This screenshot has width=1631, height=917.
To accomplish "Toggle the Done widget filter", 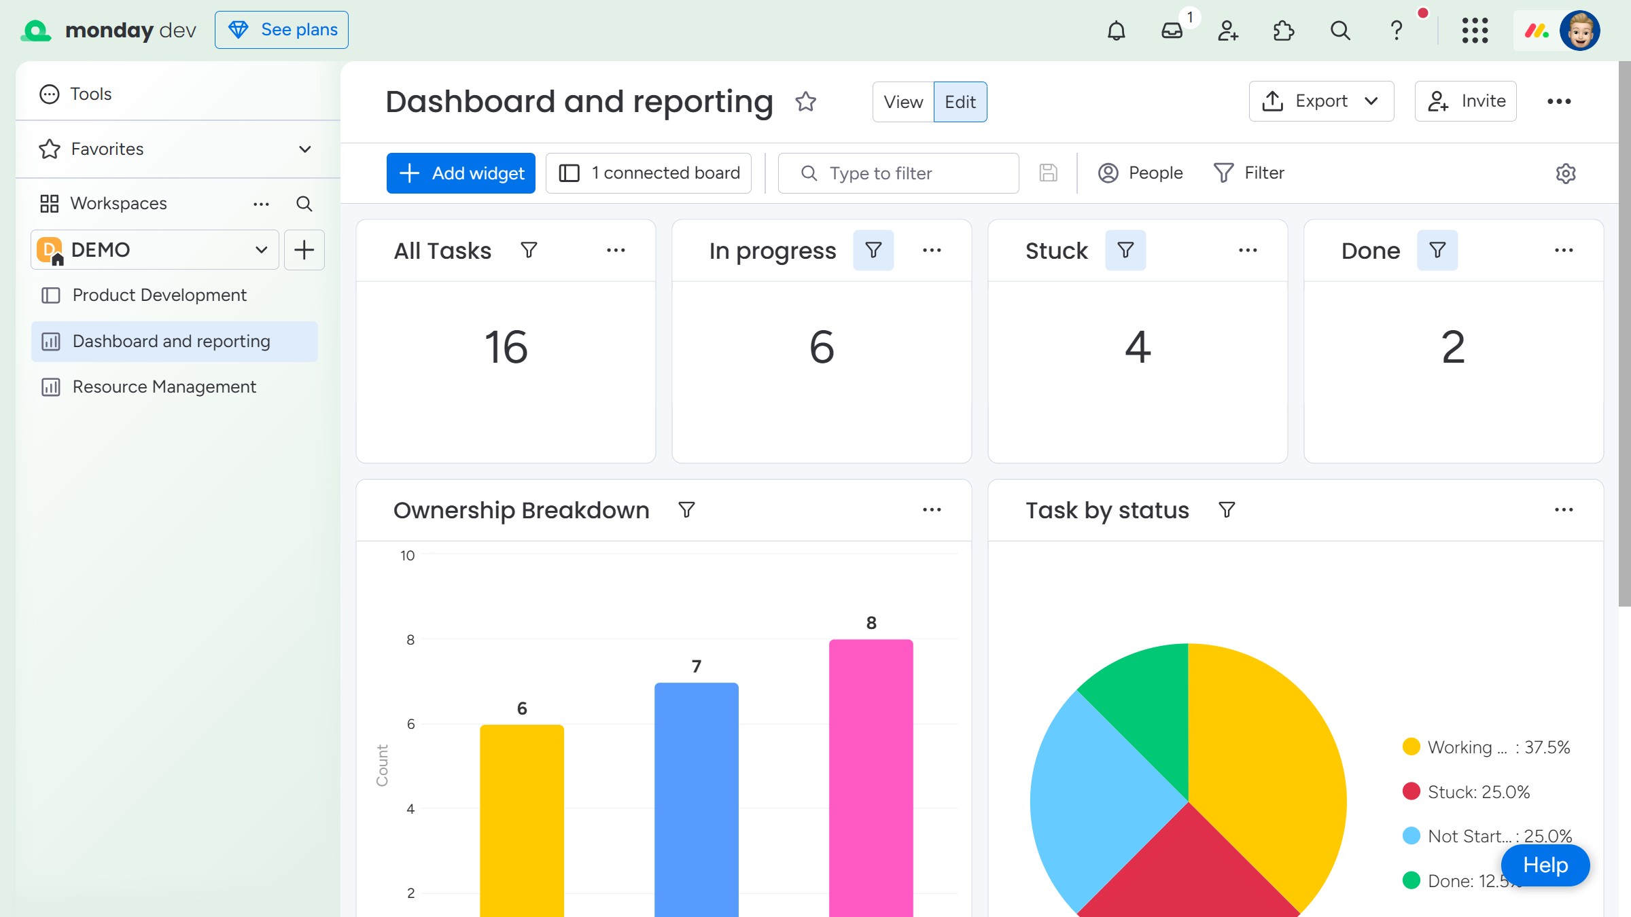I will (x=1437, y=250).
